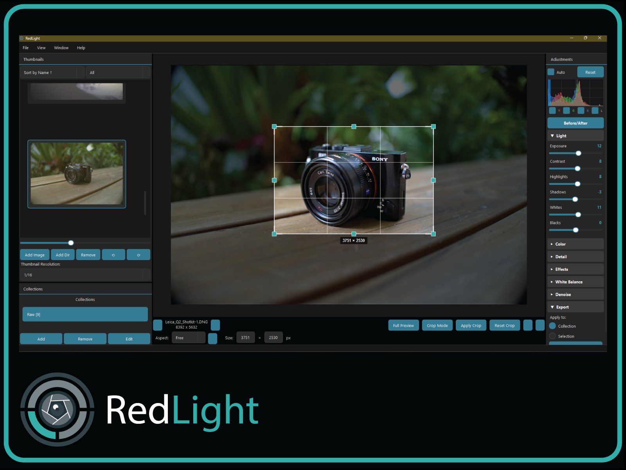Collapse the Light adjustments section
626x470 pixels.
click(575, 135)
